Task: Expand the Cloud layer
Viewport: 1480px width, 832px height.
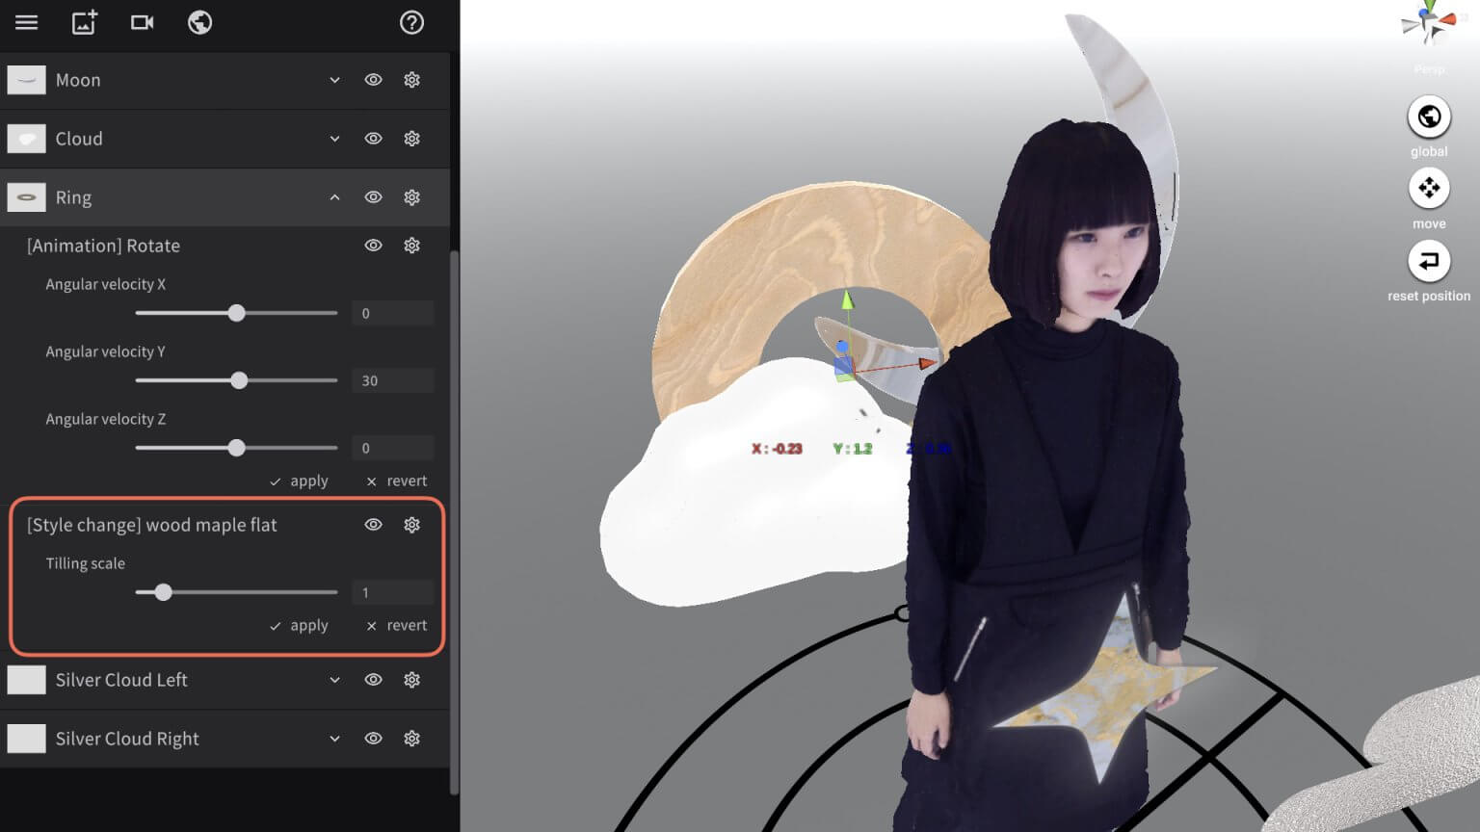Action: (x=334, y=138)
